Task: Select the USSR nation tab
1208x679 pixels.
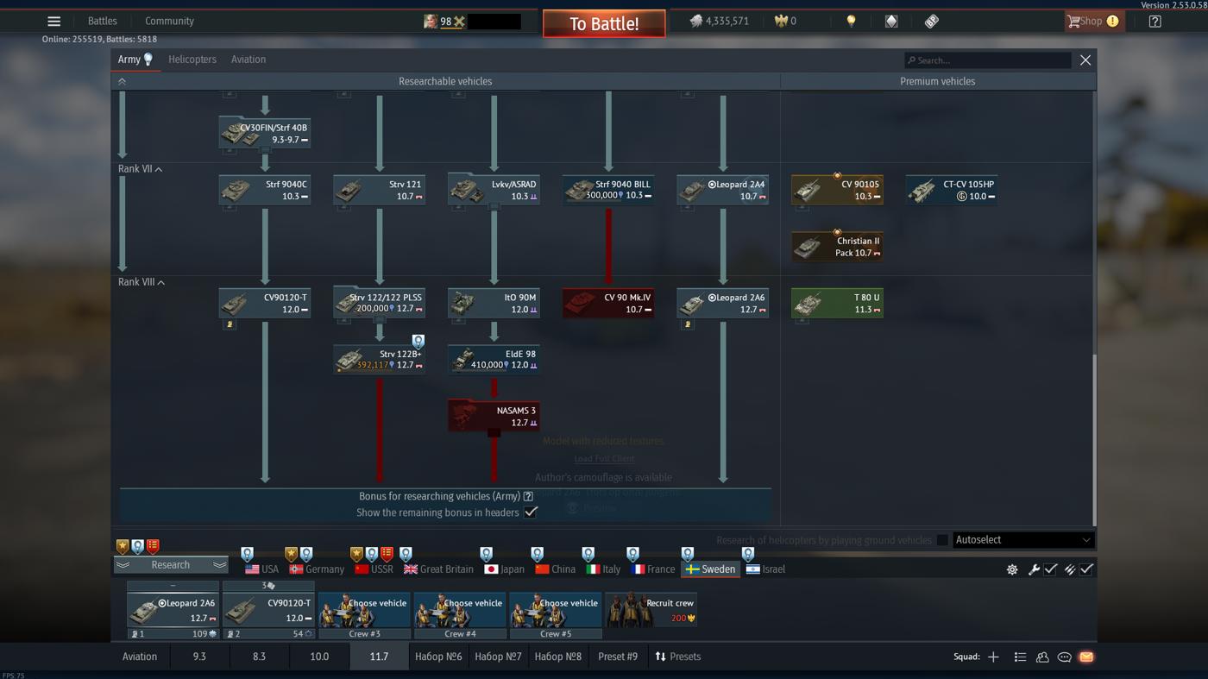Action: [374, 569]
